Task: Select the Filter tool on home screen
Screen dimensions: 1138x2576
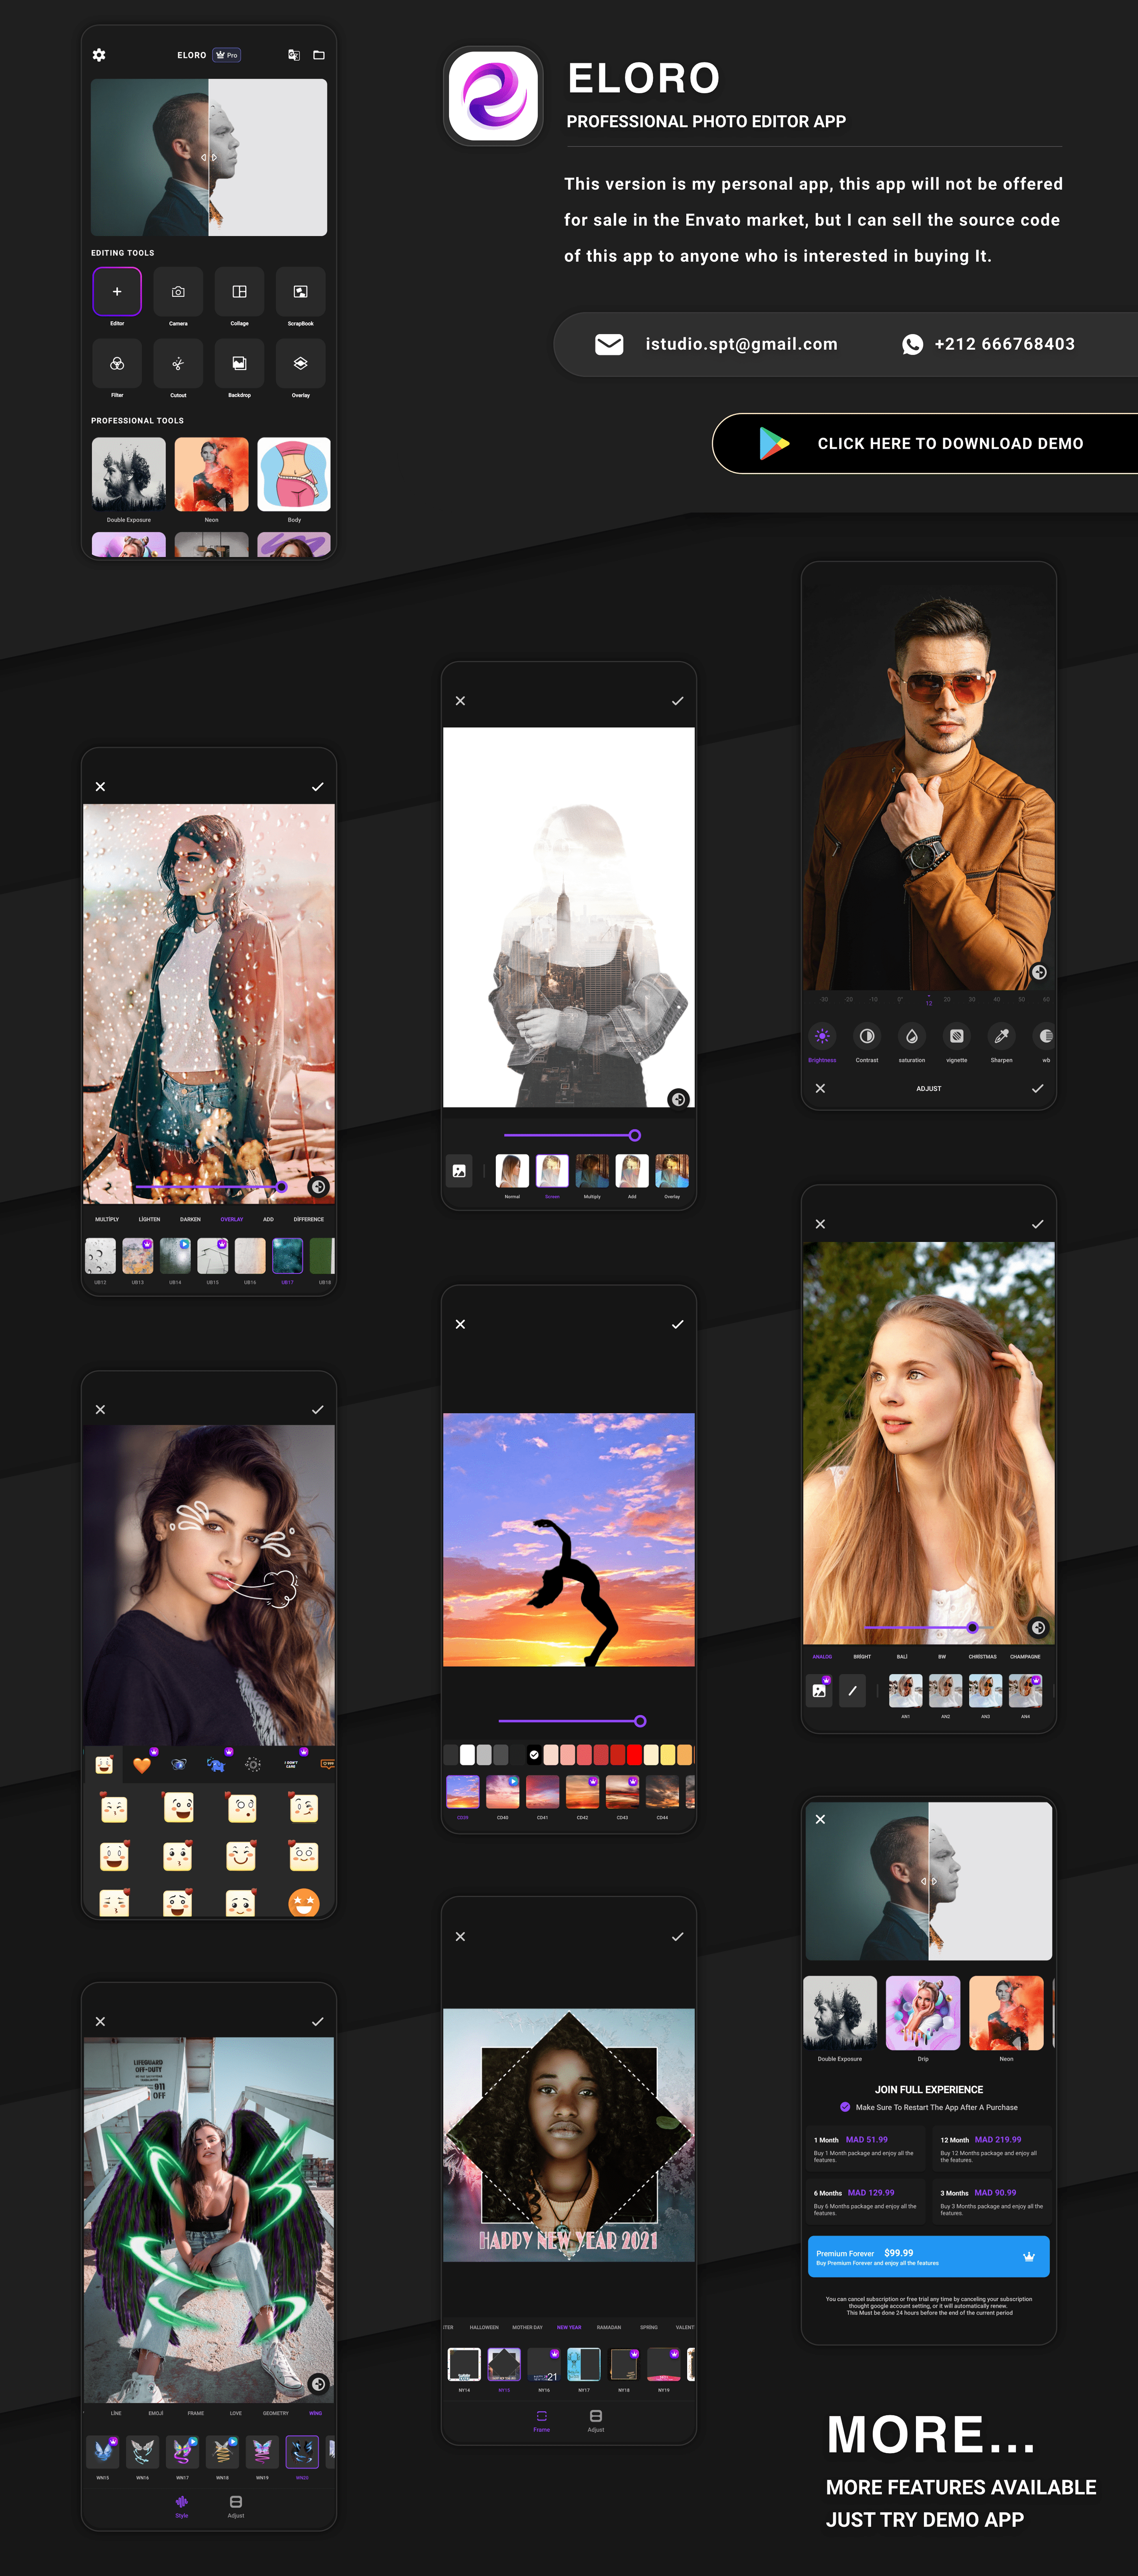Action: (117, 363)
